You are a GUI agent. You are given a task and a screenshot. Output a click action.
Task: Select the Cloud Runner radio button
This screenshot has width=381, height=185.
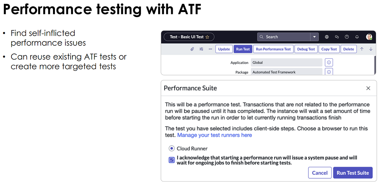(171, 148)
